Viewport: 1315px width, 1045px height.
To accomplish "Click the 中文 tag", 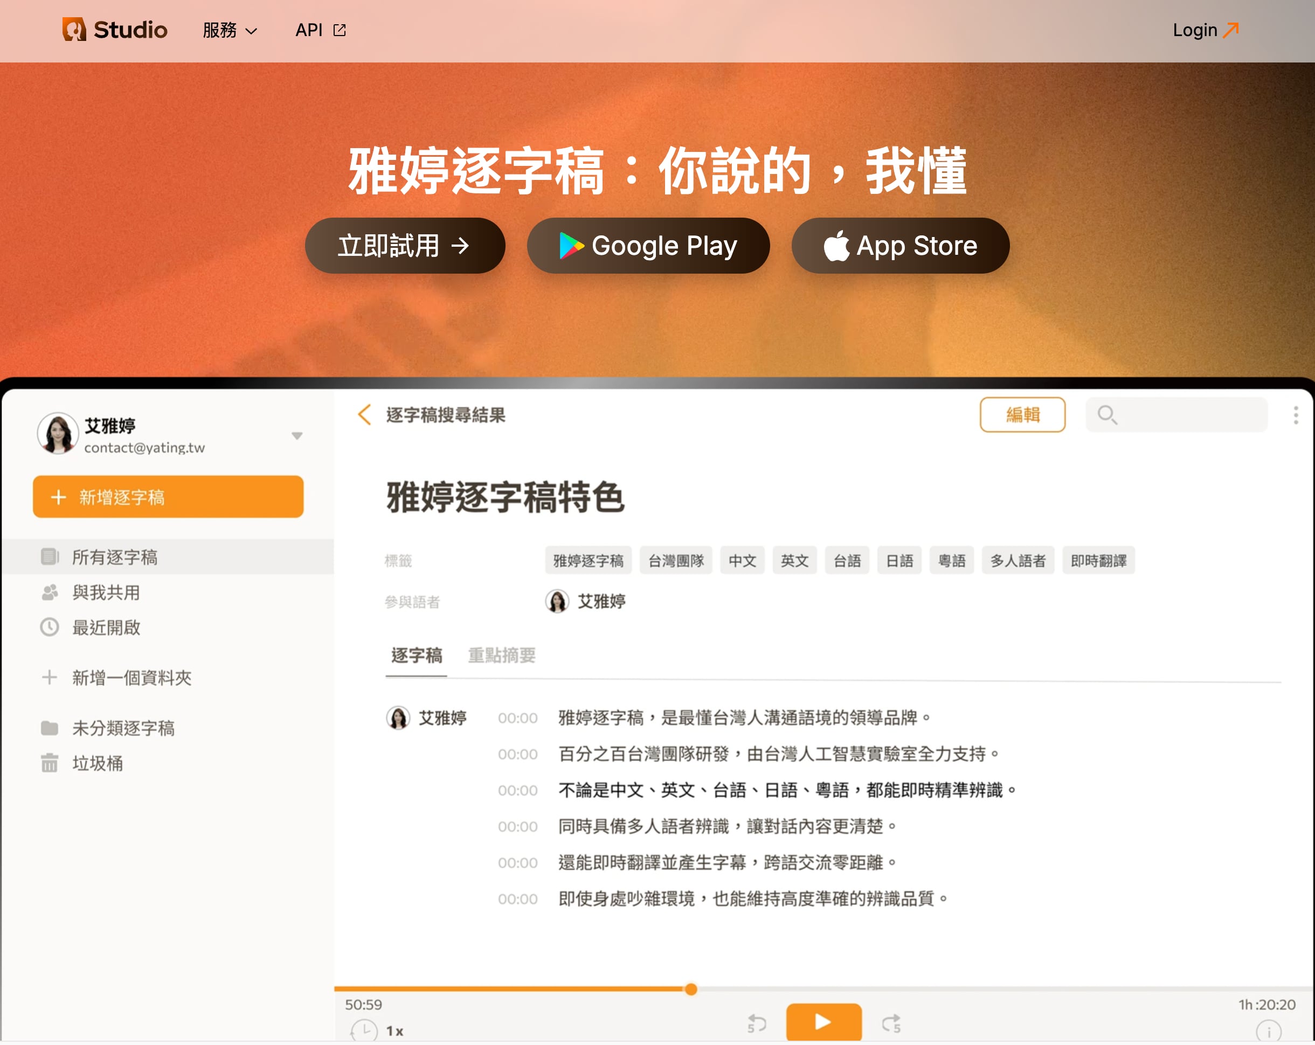I will click(742, 560).
